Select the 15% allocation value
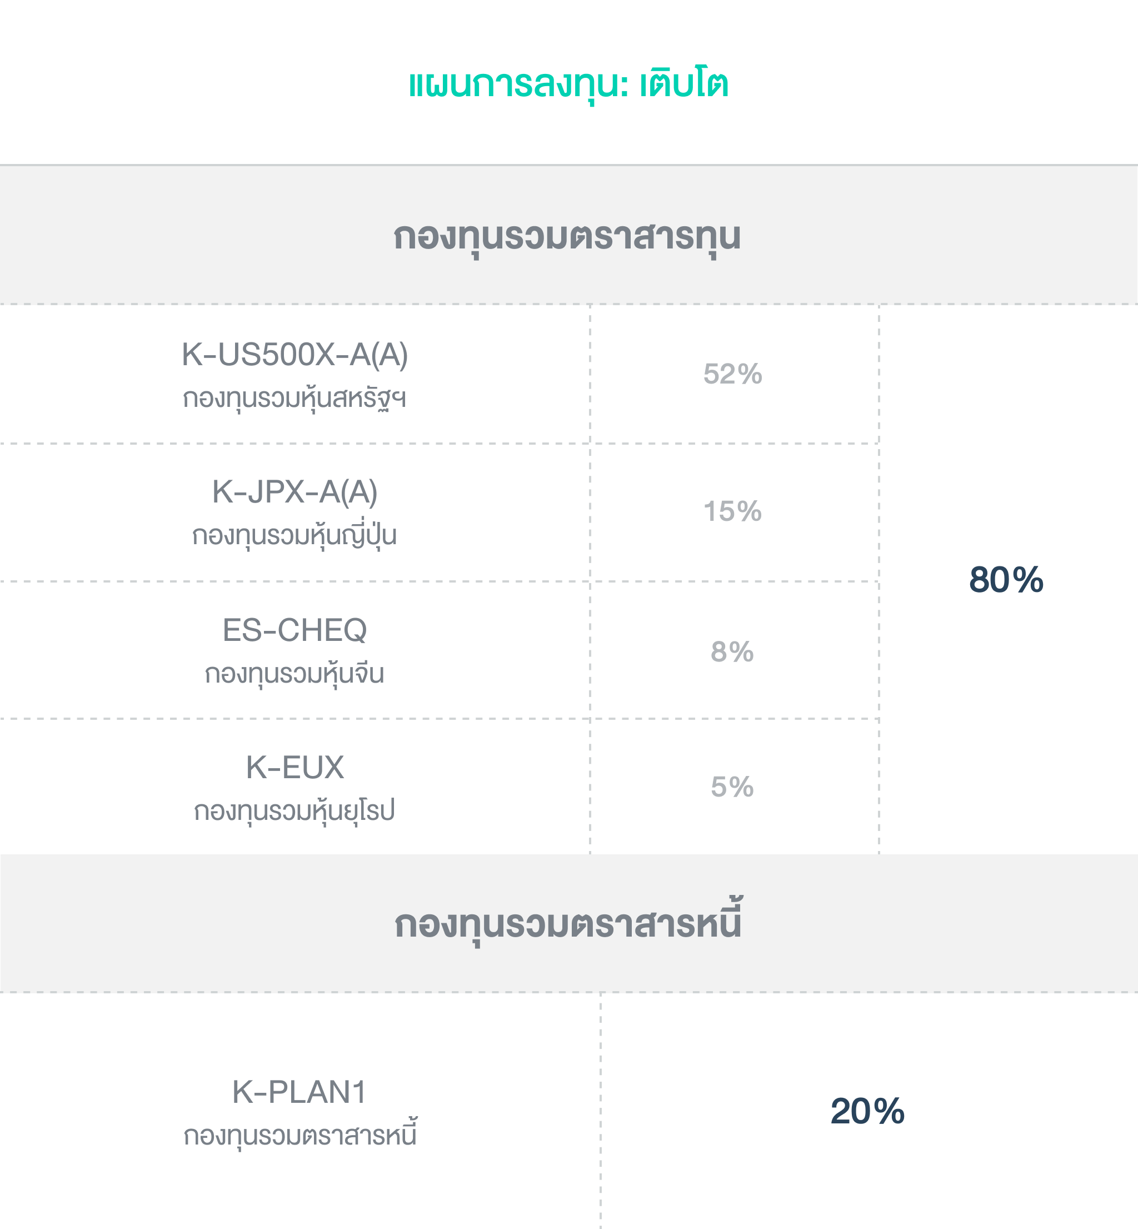Screen dimensions: 1138x1229 click(732, 511)
